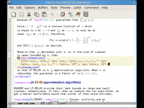Click the \end{equation*} line

(28, 67)
